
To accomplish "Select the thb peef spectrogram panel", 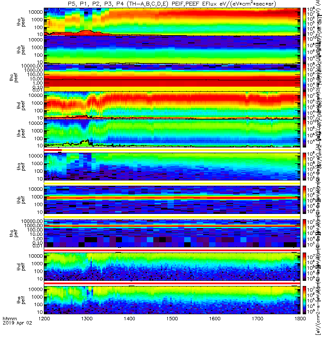I will pos(172,50).
